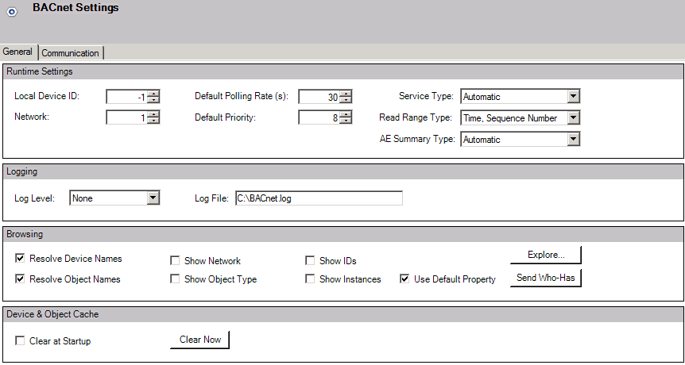Uncheck Resolve Device Names
Viewport: 685px width, 365px height.
tap(20, 259)
